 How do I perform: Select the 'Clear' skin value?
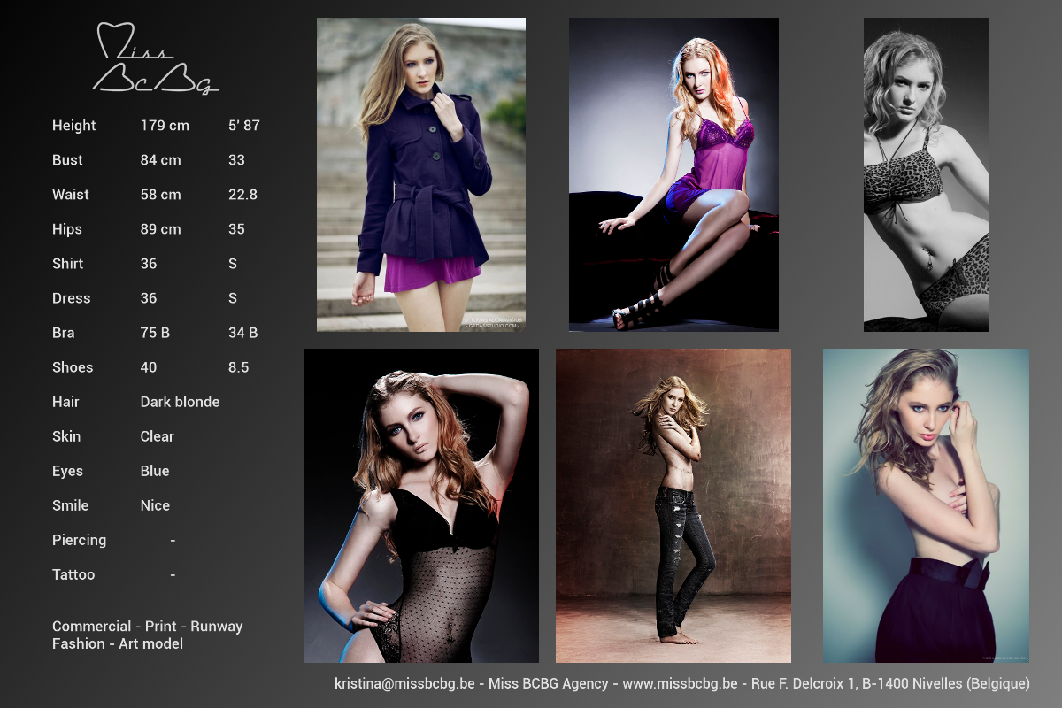click(x=158, y=436)
